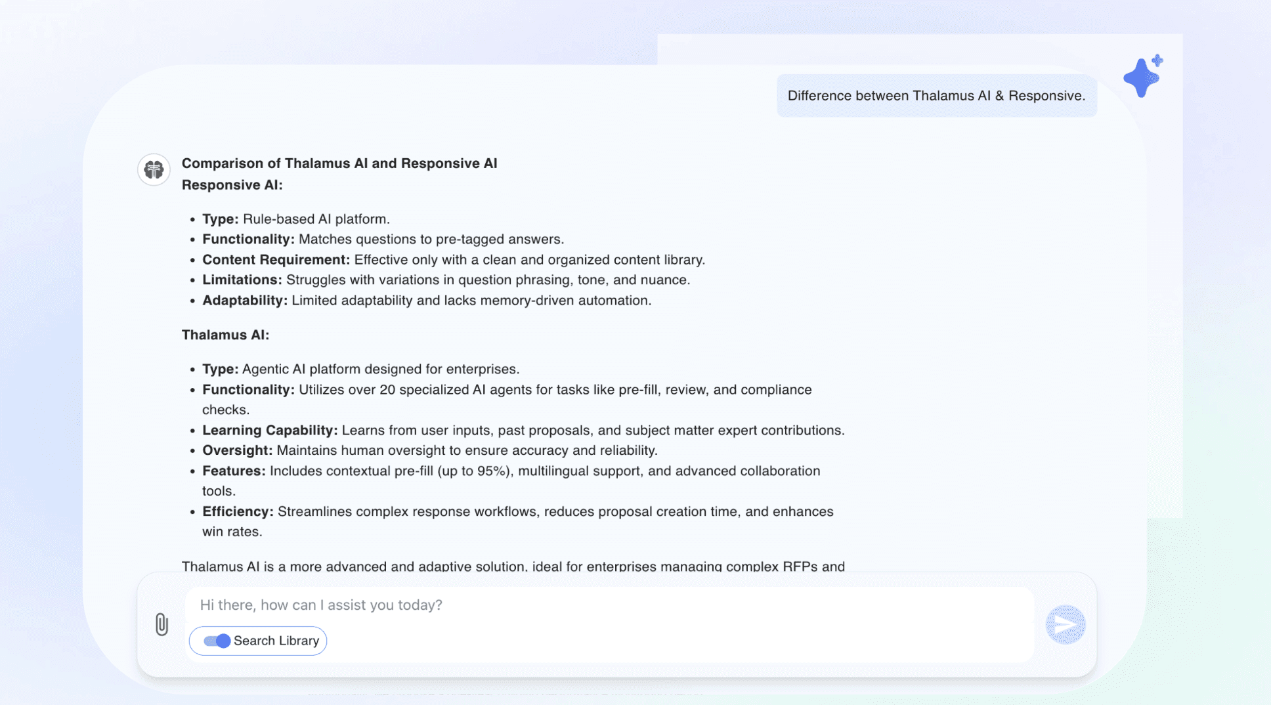Click the blue sparkle AI icon
The width and height of the screenshot is (1271, 705).
pos(1143,76)
